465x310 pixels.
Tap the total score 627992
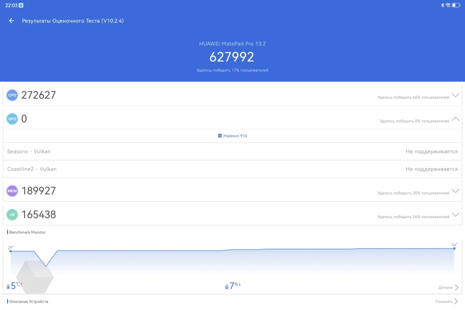pos(232,57)
